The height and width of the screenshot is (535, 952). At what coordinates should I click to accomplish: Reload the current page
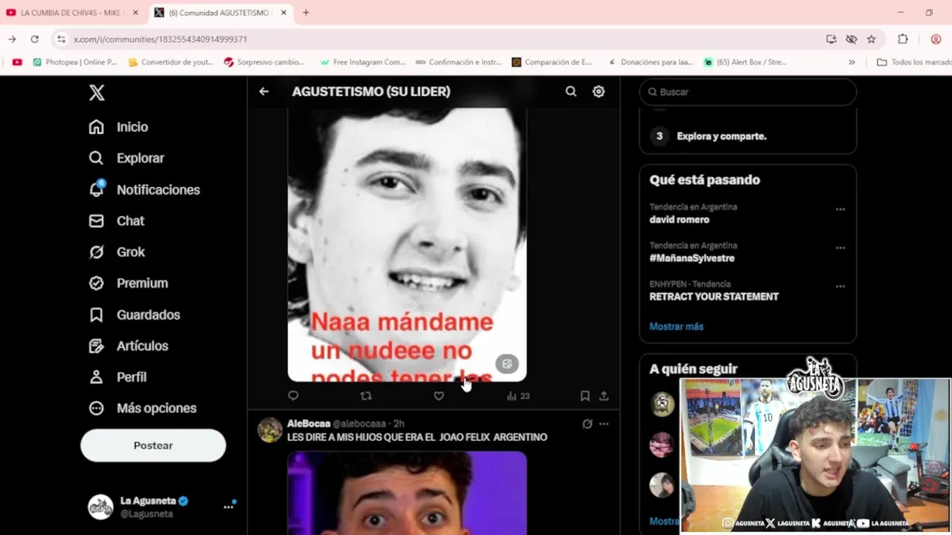pyautogui.click(x=34, y=39)
